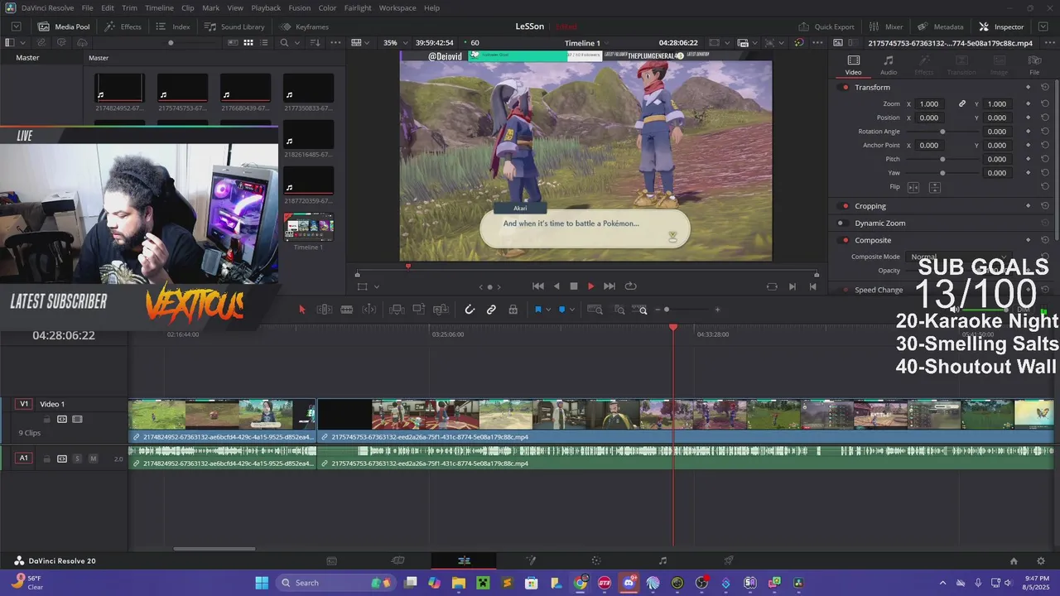Click the Quick Export button
The image size is (1060, 596).
click(826, 26)
